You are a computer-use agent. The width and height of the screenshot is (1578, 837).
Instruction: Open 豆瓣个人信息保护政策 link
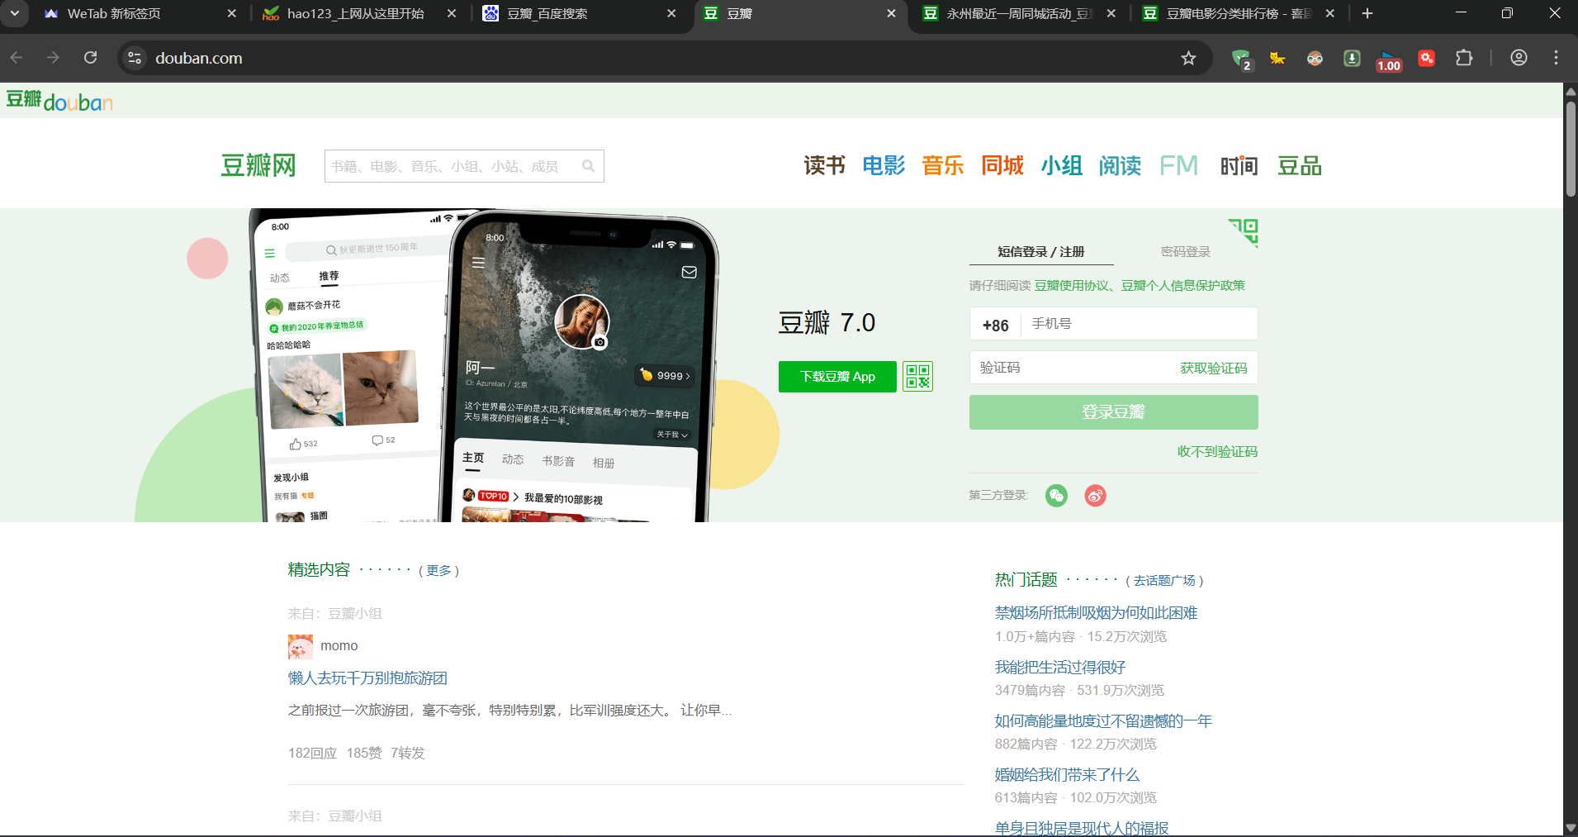pos(1182,286)
